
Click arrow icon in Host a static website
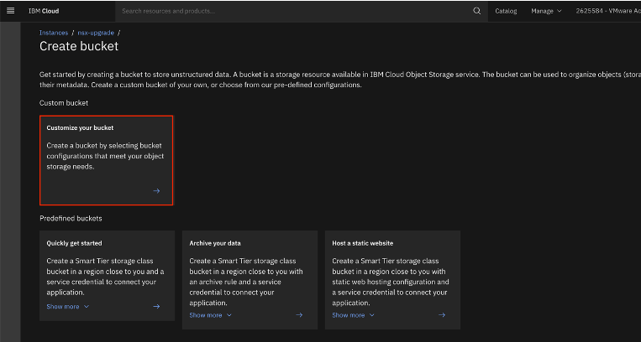(x=442, y=315)
